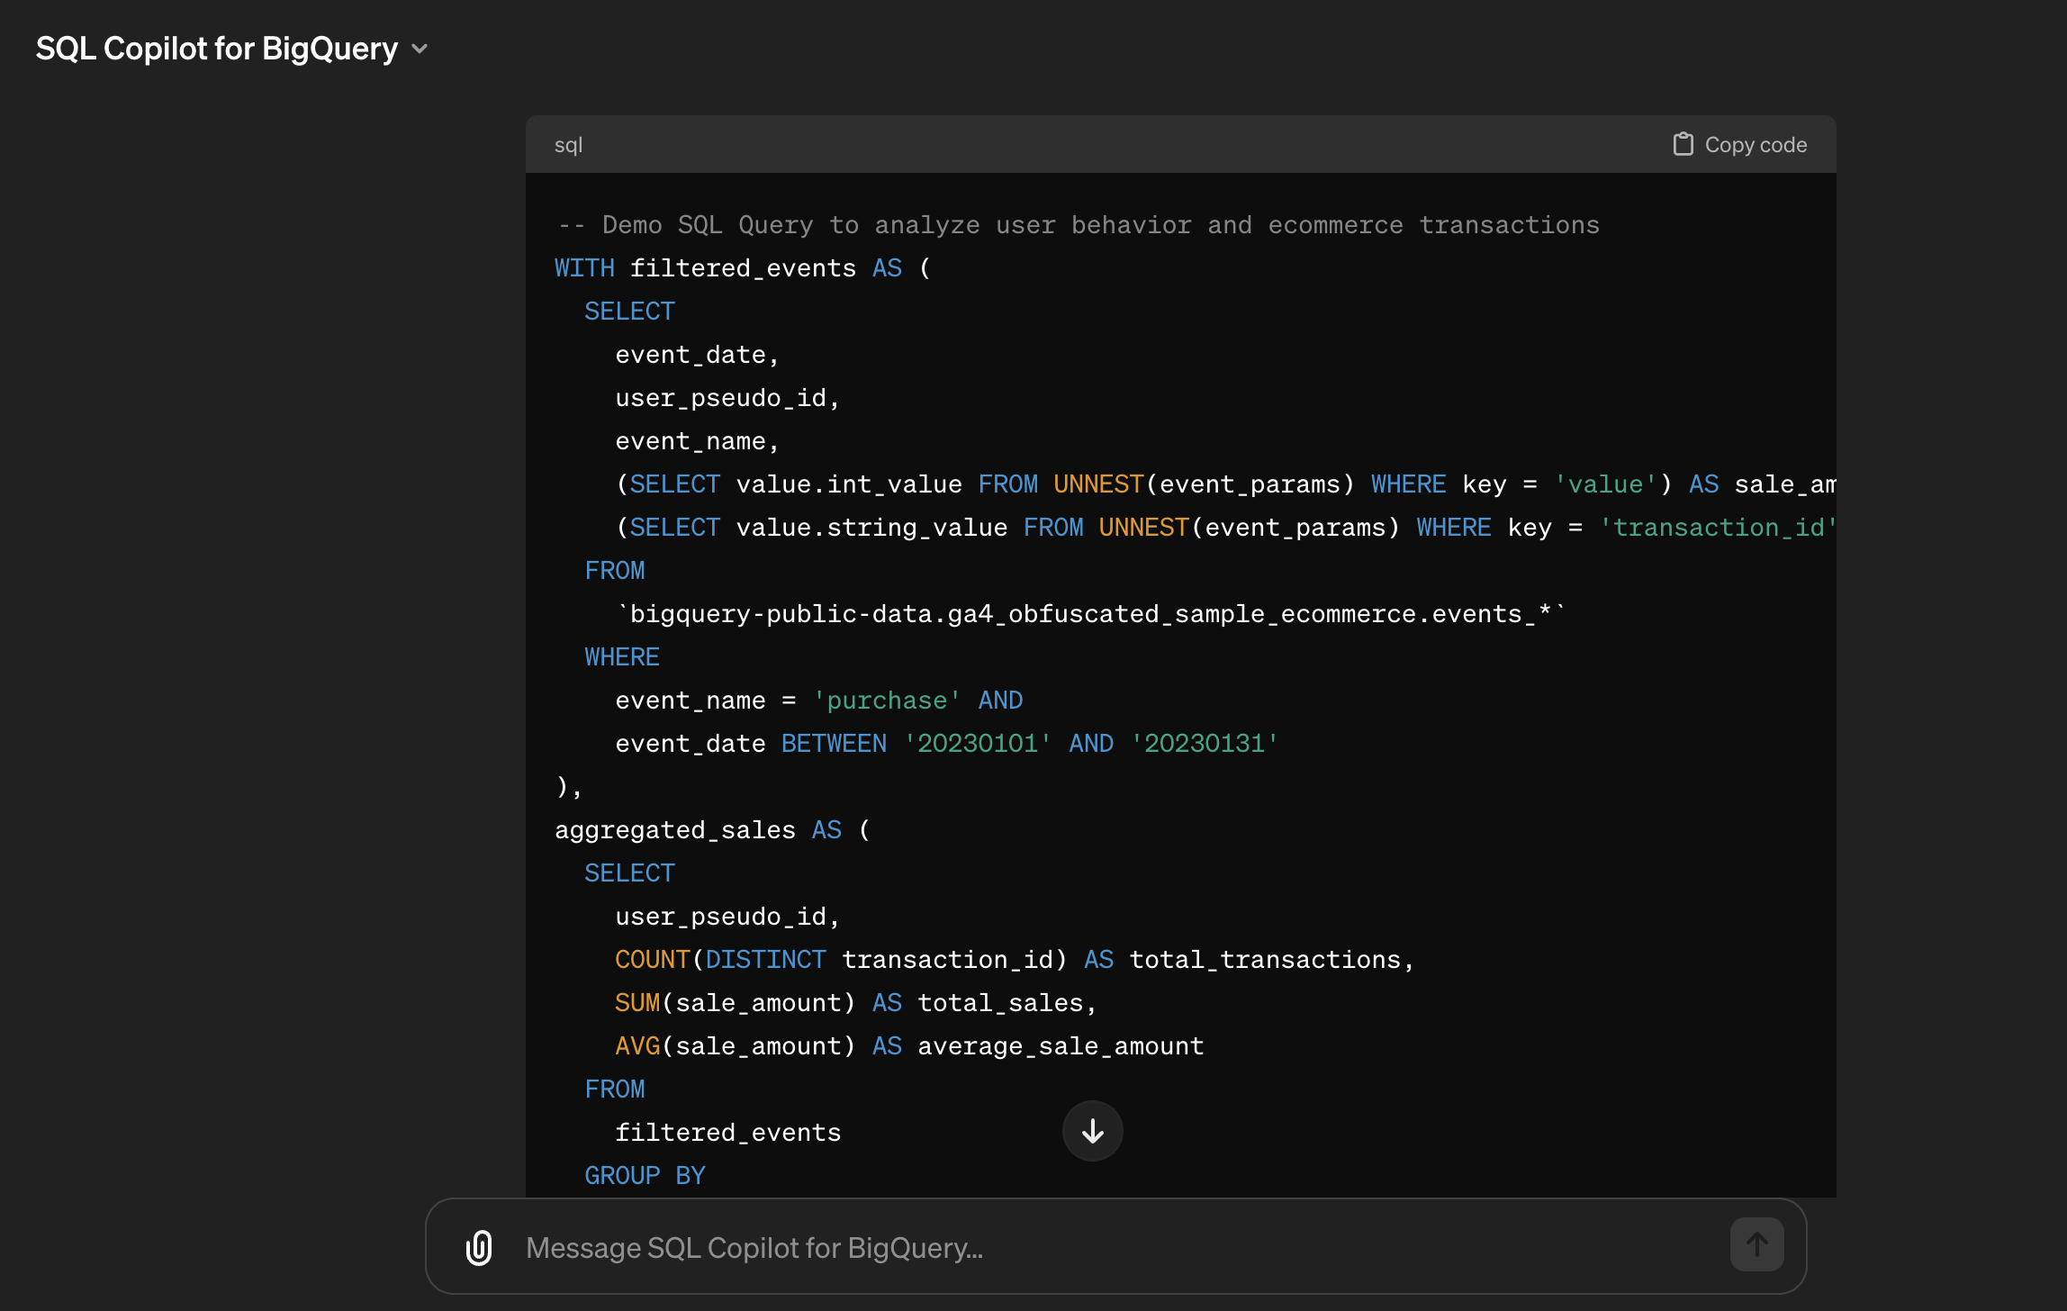Screen dimensions: 2067x1311
Task: Open the SQL Copilot for BigQuery model menu
Action: [216, 49]
